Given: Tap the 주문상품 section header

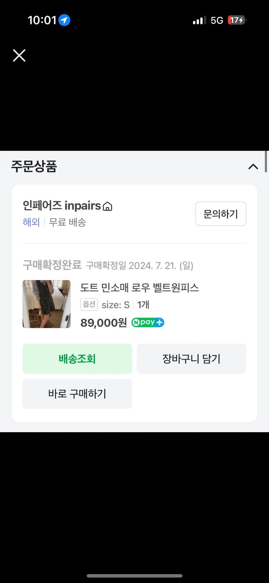Looking at the screenshot, I should tap(34, 166).
